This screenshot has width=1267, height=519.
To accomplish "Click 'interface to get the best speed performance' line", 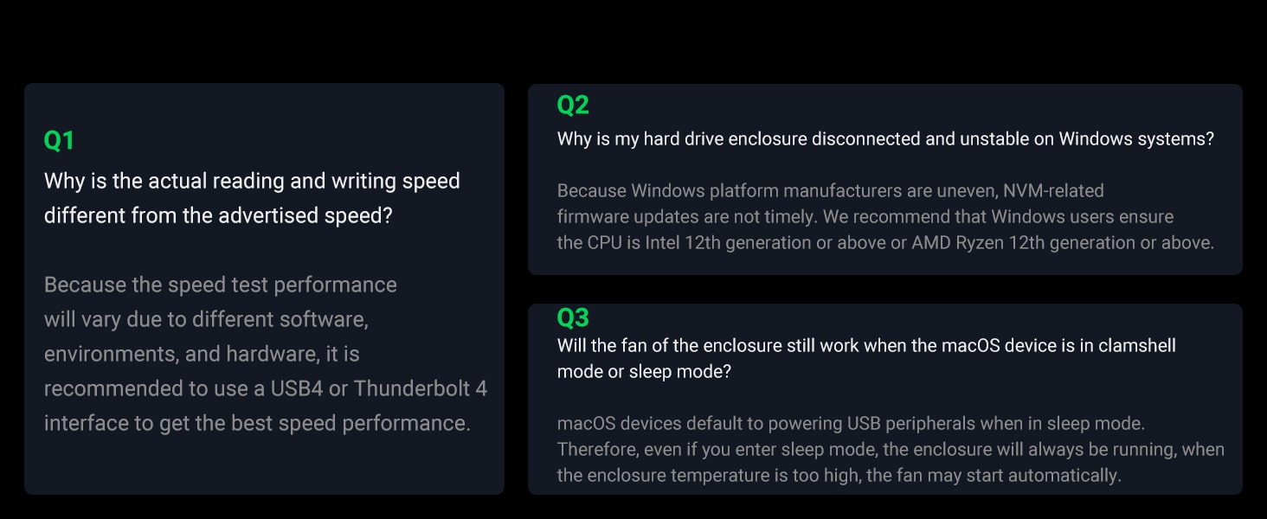I will [x=257, y=423].
